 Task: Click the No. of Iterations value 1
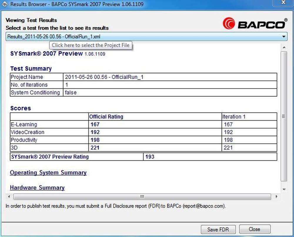tap(66, 85)
